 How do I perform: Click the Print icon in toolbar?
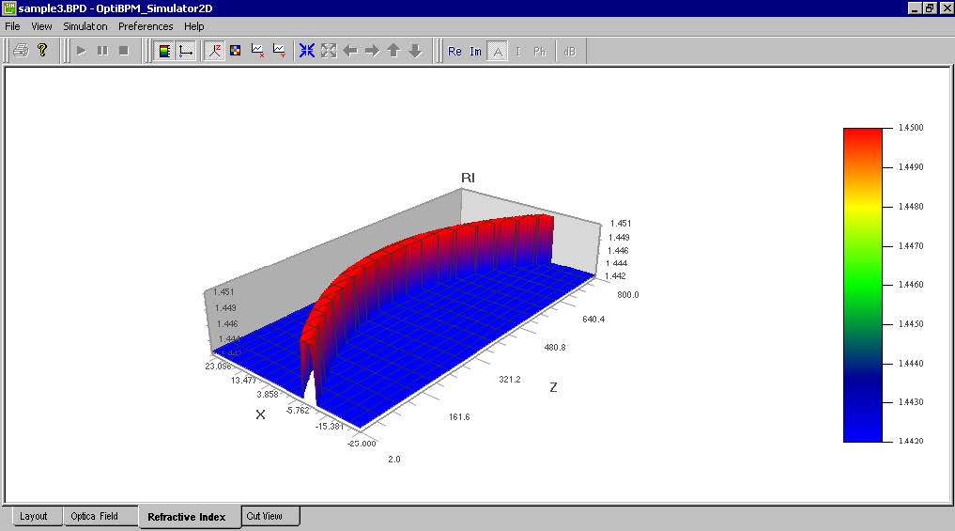tap(21, 51)
